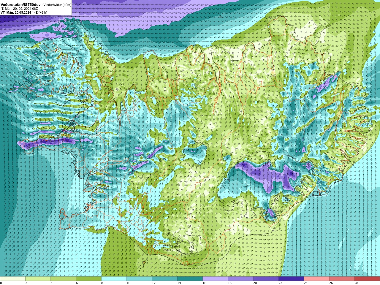Screen dimensions: 380x285
Task: Click legend scale value '4'
Action: coord(51,283)
